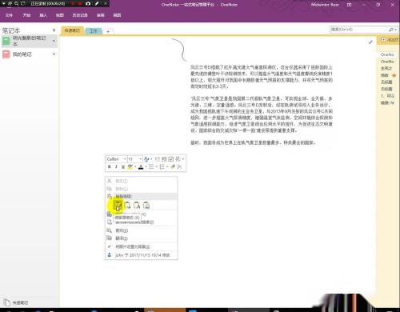The width and height of the screenshot is (400, 312).
Task: Toggle Italic formatting in mini toolbar
Action: click(x=116, y=166)
